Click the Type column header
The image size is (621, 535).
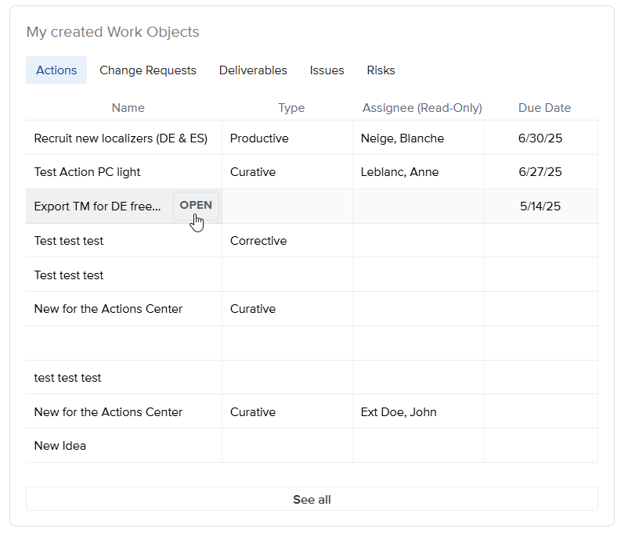tap(291, 108)
